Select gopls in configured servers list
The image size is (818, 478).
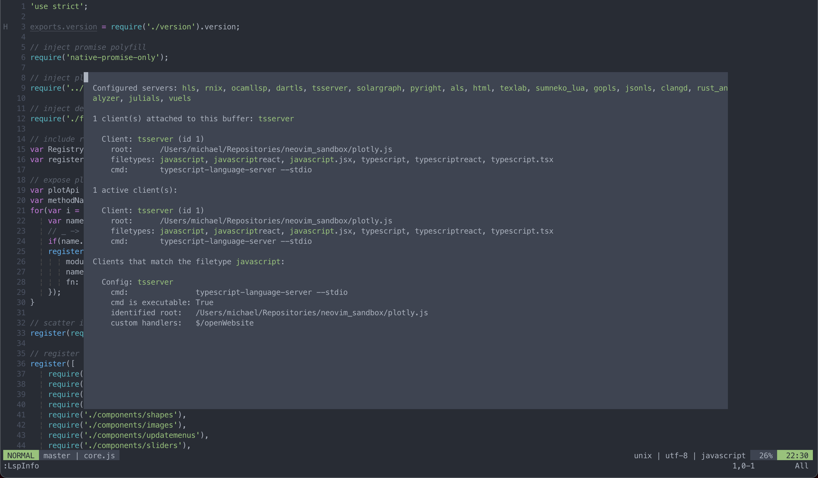coord(605,88)
